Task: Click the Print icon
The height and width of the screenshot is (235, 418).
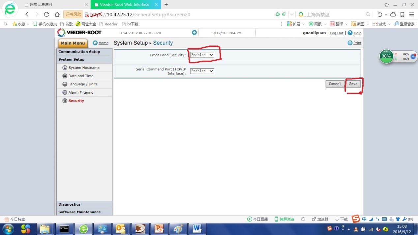Action: click(350, 43)
